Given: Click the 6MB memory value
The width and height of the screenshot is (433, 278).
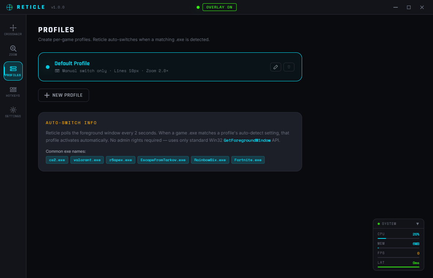Looking at the screenshot, I should click(x=416, y=244).
